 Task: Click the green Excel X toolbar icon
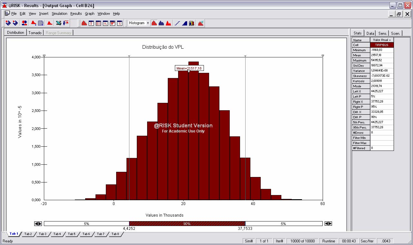pos(59,23)
